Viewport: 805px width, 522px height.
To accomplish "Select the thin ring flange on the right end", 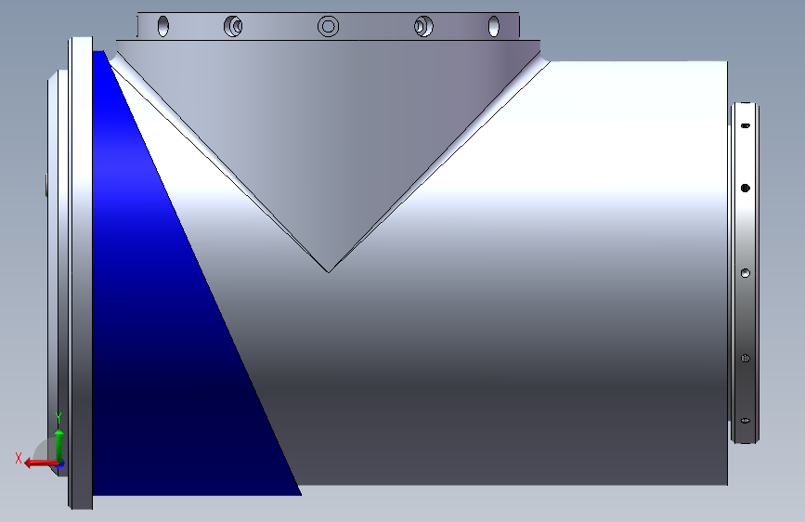I will click(x=745, y=273).
